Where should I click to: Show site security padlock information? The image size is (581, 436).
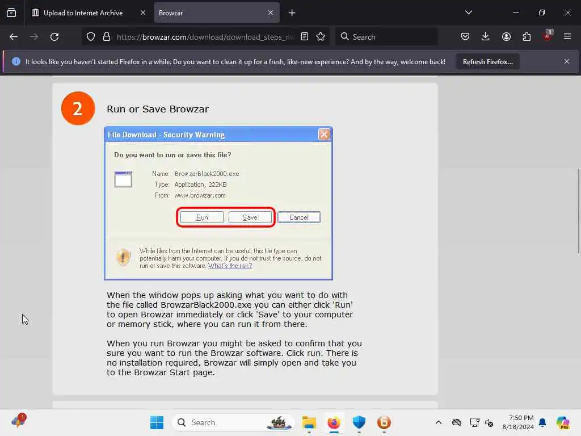click(x=107, y=37)
